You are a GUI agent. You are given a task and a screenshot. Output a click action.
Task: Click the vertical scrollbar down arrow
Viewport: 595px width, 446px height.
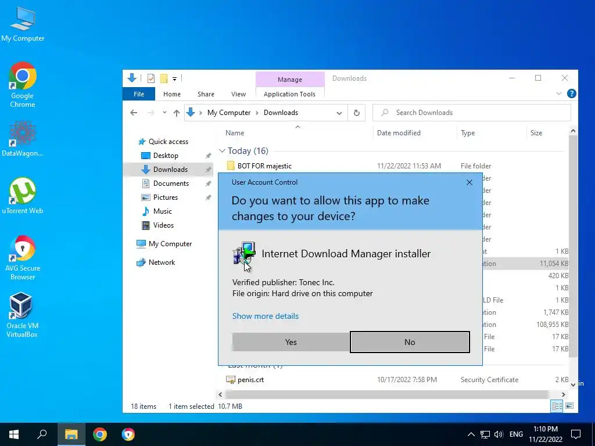tap(573, 384)
